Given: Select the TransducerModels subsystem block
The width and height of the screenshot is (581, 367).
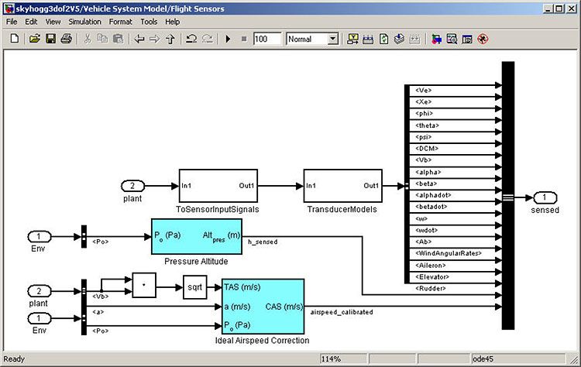Looking at the screenshot, I should coord(342,186).
